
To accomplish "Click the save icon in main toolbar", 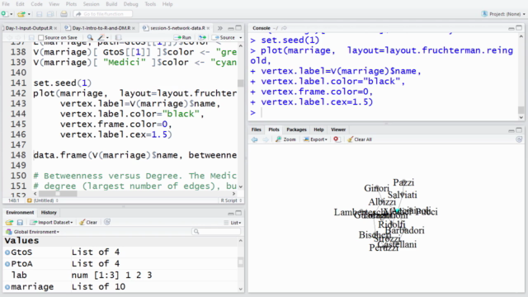I will tap(40, 14).
